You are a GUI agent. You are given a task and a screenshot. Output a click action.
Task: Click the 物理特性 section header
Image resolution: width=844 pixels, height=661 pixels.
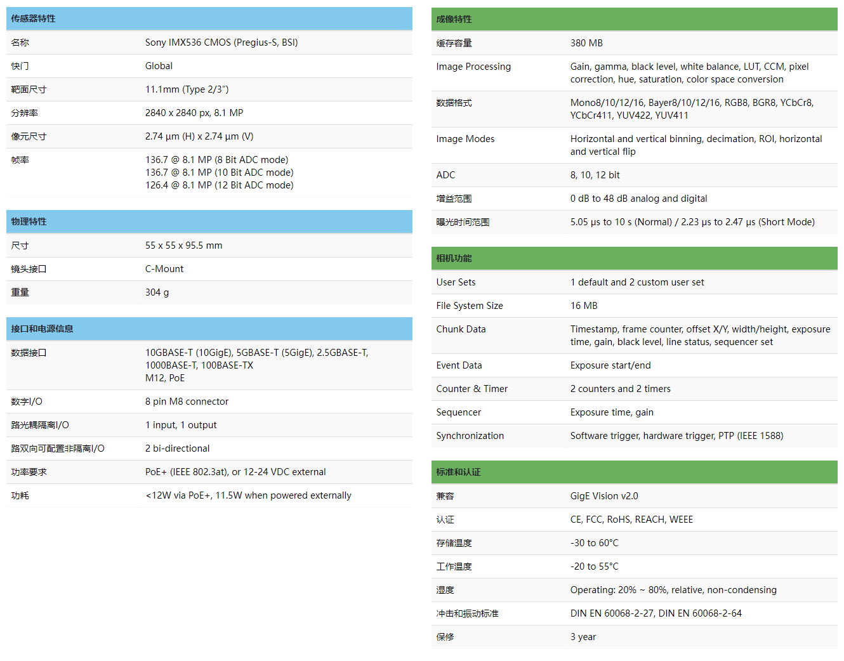pos(29,221)
